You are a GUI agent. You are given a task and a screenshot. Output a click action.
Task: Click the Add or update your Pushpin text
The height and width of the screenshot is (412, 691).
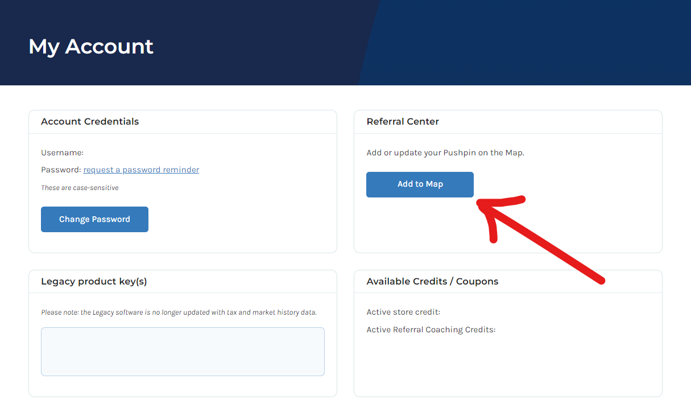[x=445, y=153]
